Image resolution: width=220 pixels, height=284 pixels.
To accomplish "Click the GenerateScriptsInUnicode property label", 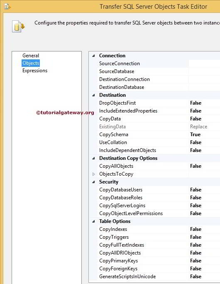I will (127, 277).
